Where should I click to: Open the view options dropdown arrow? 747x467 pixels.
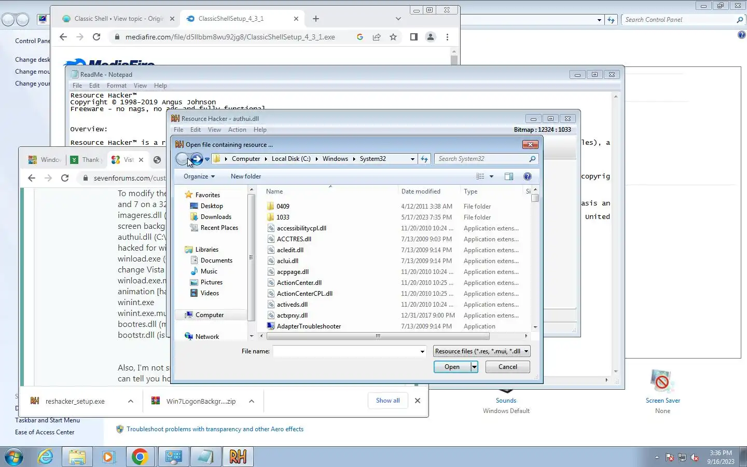491,176
